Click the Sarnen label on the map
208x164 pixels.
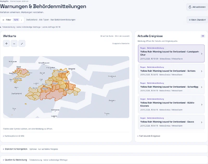35,88
